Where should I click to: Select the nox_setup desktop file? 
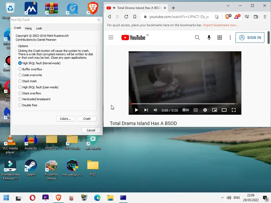pyautogui.click(x=72, y=168)
